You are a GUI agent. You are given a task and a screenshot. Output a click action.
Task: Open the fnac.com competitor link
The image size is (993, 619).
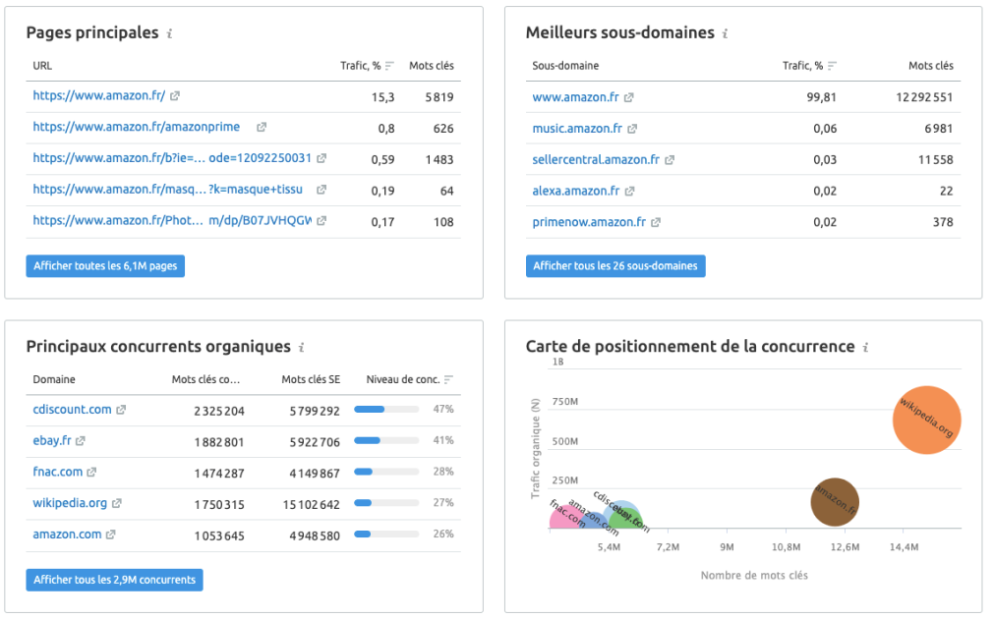click(58, 472)
